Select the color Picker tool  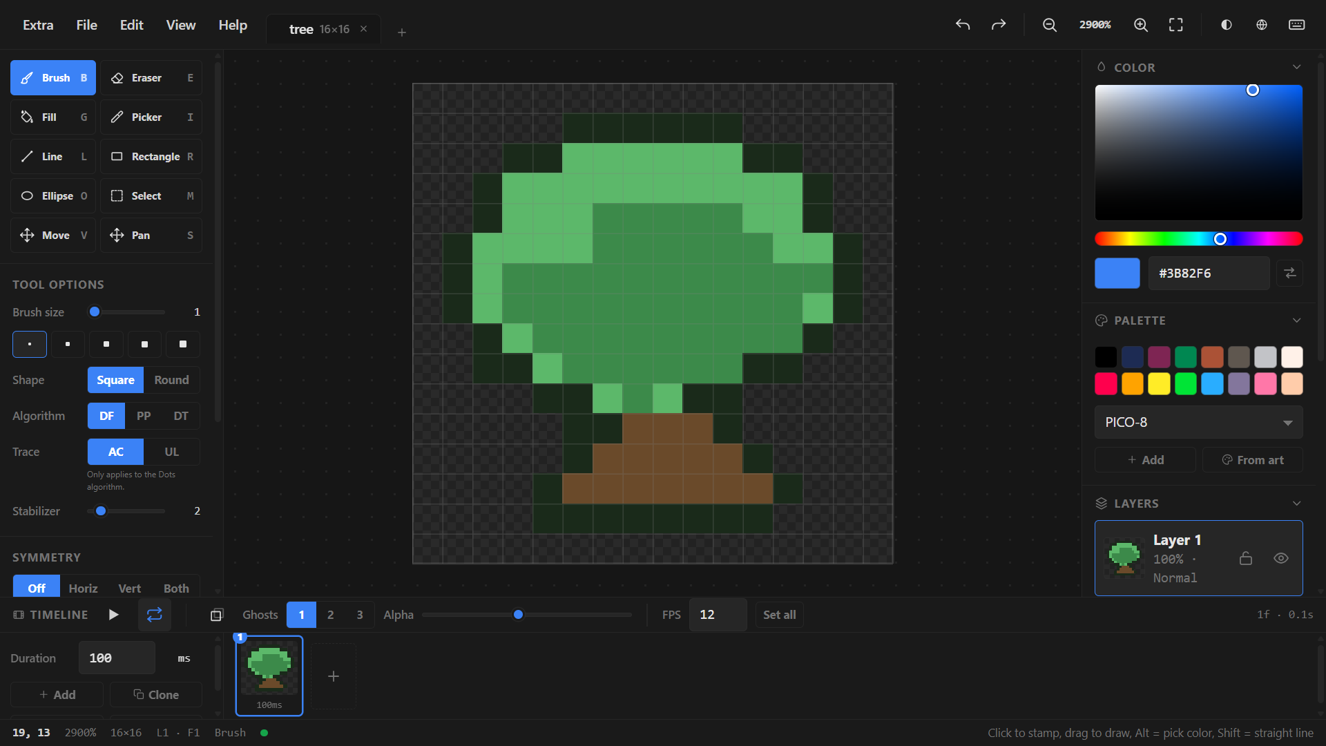151,117
